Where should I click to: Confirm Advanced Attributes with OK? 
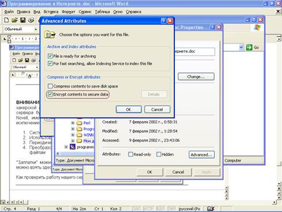pos(129,109)
